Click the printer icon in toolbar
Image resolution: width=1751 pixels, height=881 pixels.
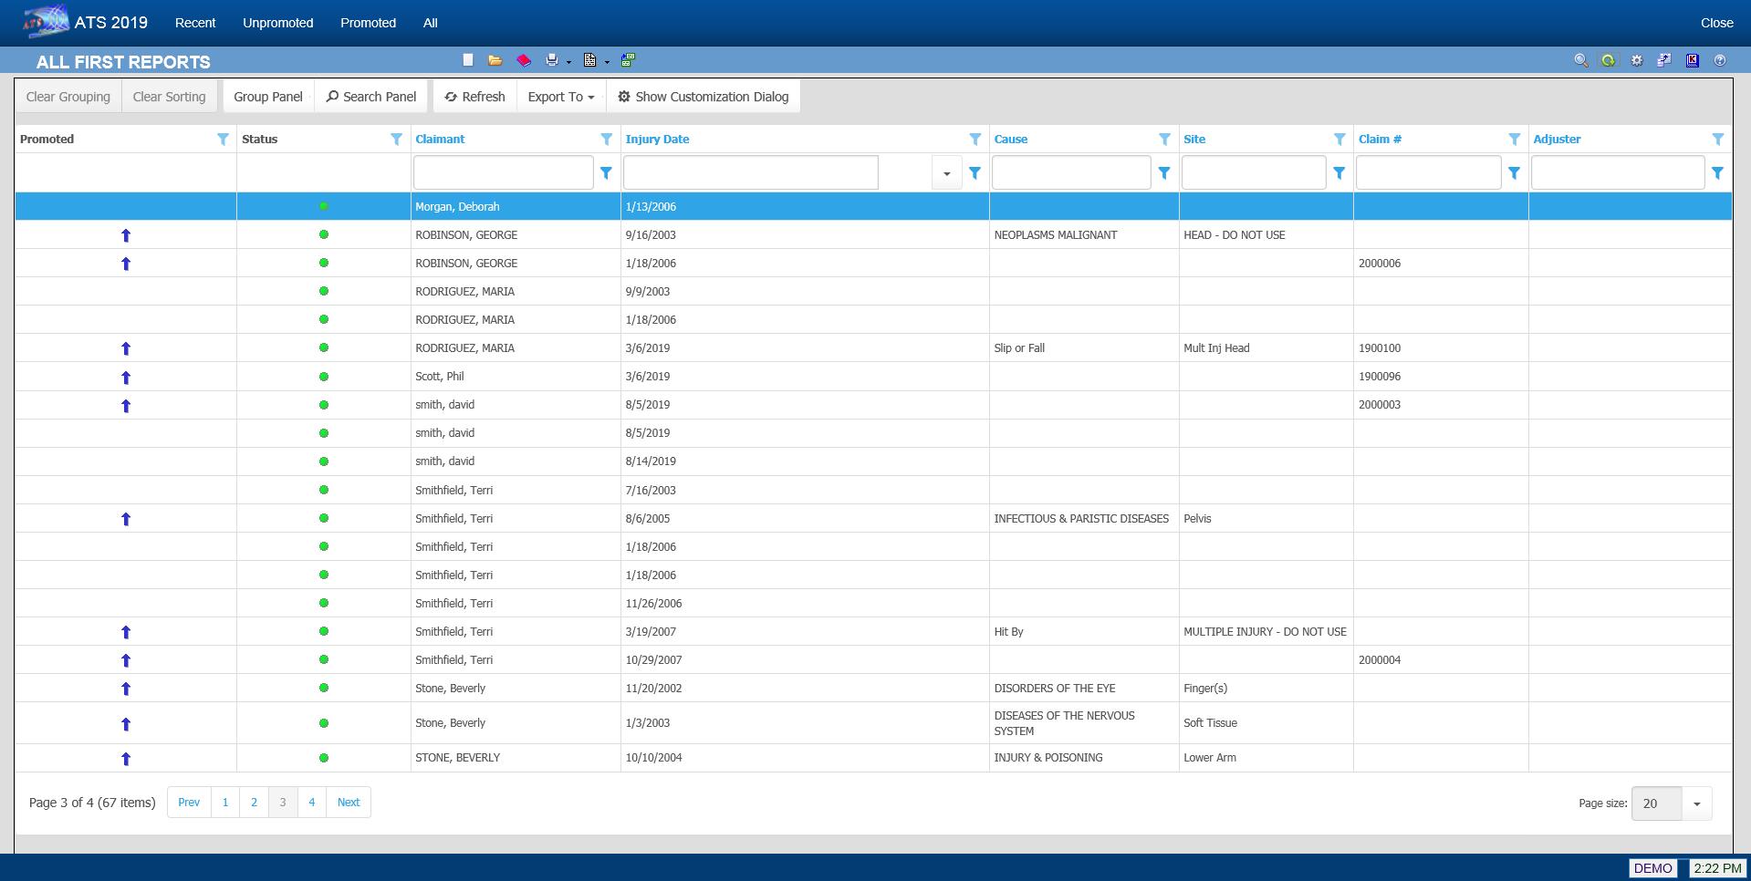(x=552, y=60)
